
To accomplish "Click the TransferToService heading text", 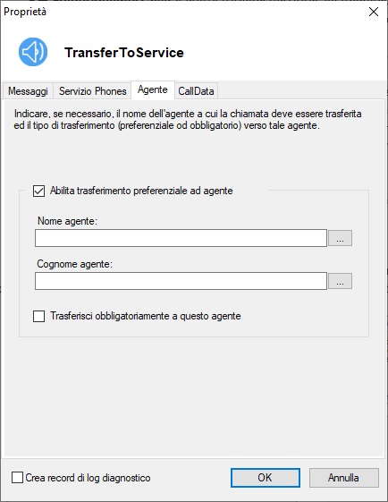I will [124, 53].
